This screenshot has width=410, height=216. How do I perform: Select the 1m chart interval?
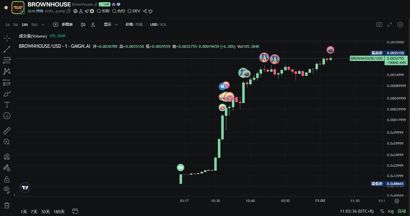pos(25,25)
